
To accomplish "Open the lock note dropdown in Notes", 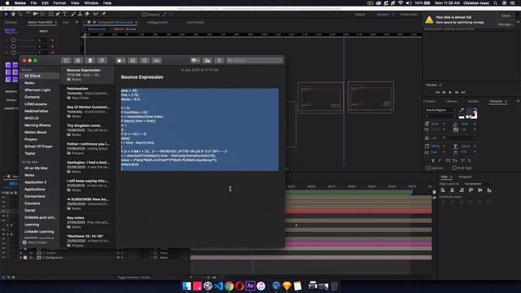I will coord(121,60).
